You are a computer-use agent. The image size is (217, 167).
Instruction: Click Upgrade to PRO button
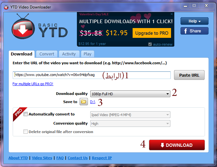[x=152, y=33]
